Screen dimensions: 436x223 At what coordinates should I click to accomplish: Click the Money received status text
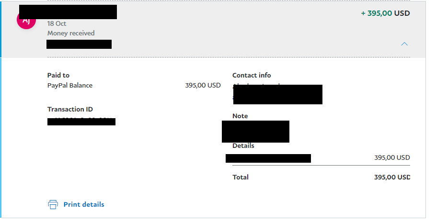pos(71,33)
